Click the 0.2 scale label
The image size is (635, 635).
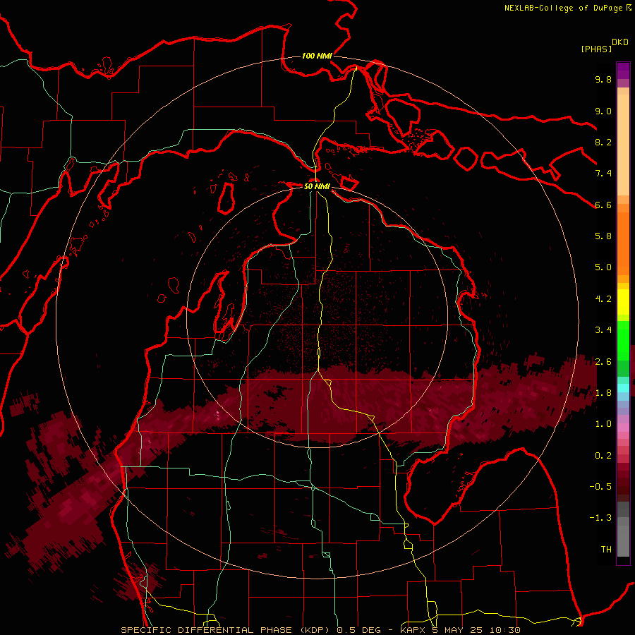pyautogui.click(x=603, y=456)
